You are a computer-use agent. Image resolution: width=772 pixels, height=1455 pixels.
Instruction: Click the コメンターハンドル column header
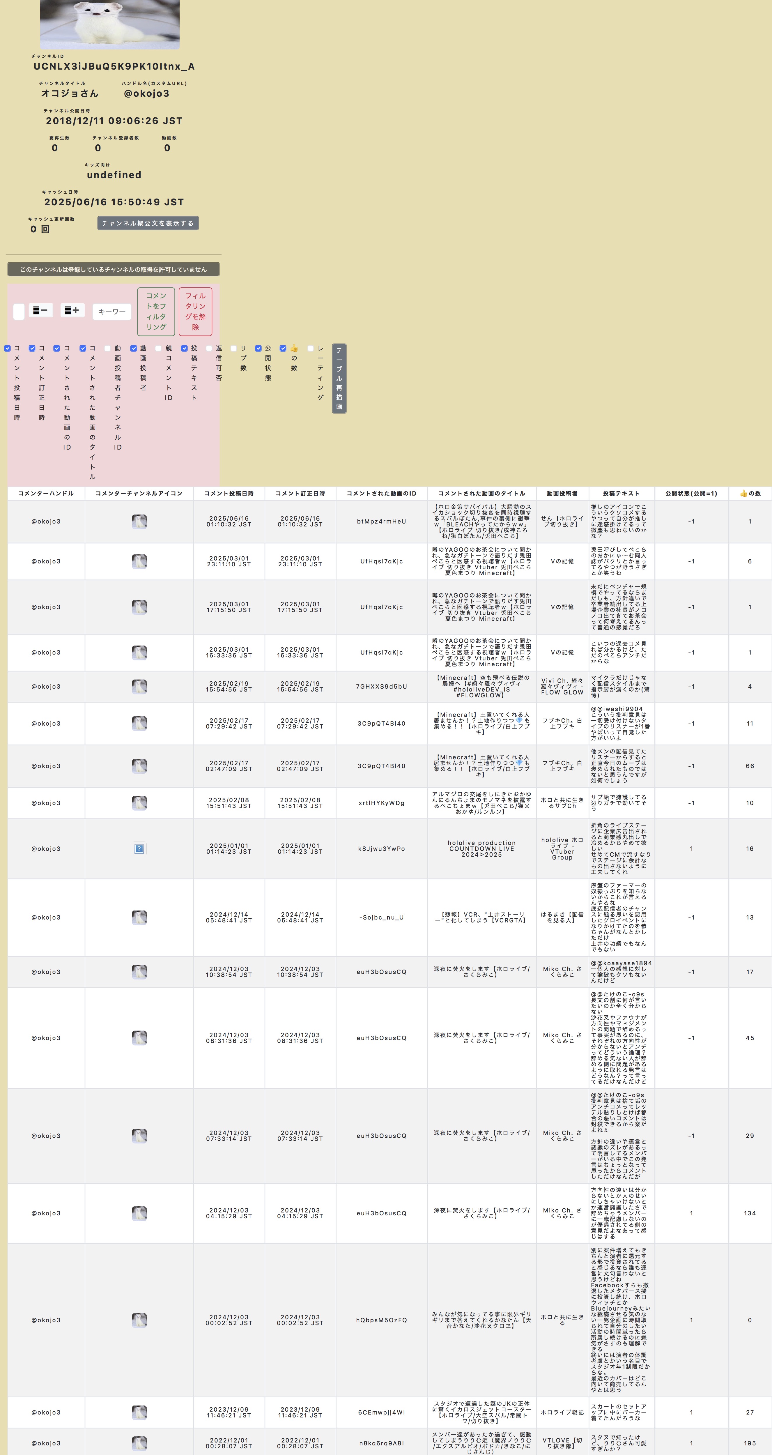point(46,493)
